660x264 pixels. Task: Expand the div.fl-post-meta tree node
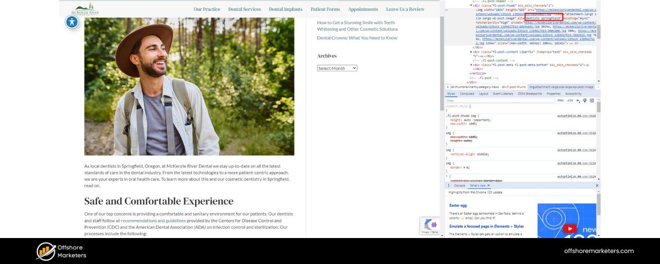(471, 64)
